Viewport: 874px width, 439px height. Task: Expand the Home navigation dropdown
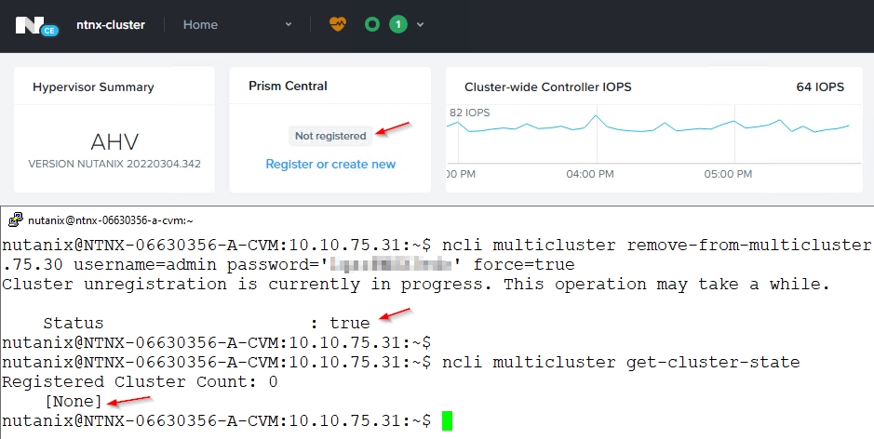pos(289,25)
